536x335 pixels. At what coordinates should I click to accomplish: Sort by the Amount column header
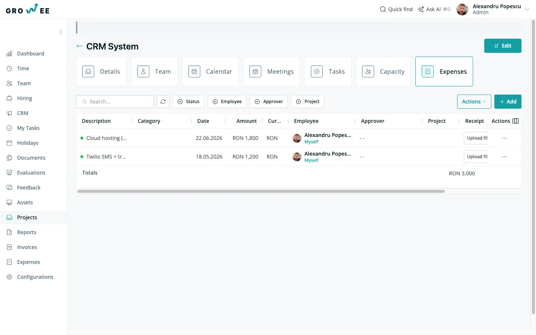click(x=246, y=121)
